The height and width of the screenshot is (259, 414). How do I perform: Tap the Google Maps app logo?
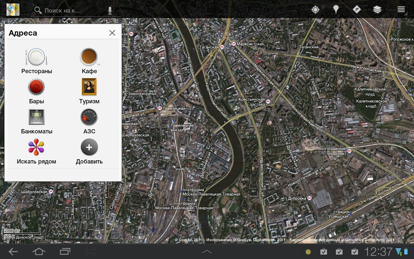pos(13,9)
